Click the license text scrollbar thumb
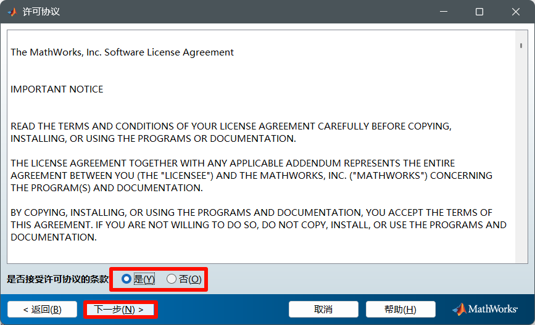The image size is (535, 325). click(x=521, y=46)
